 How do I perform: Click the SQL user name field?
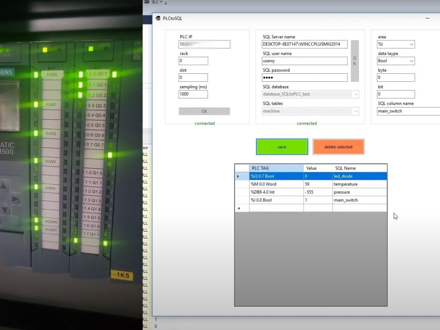click(304, 61)
